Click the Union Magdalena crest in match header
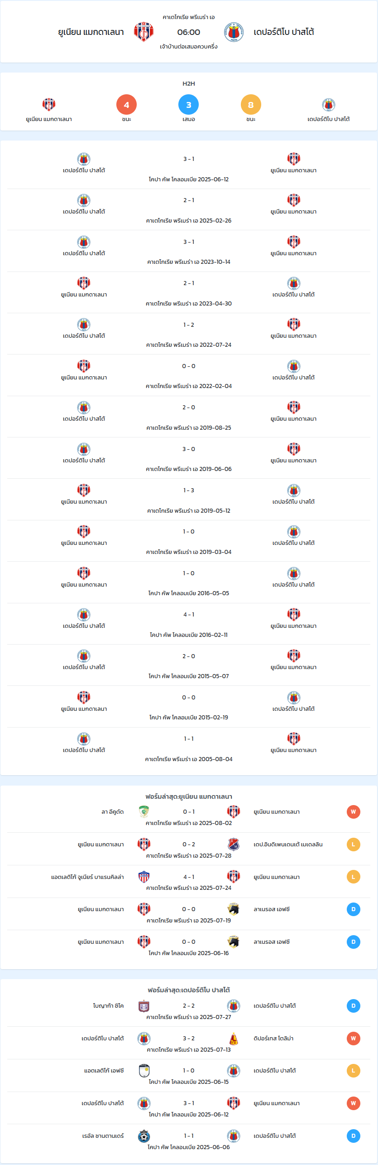The width and height of the screenshot is (378, 1165). click(144, 32)
